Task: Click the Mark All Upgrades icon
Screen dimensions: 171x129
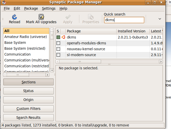Action: 41,17
